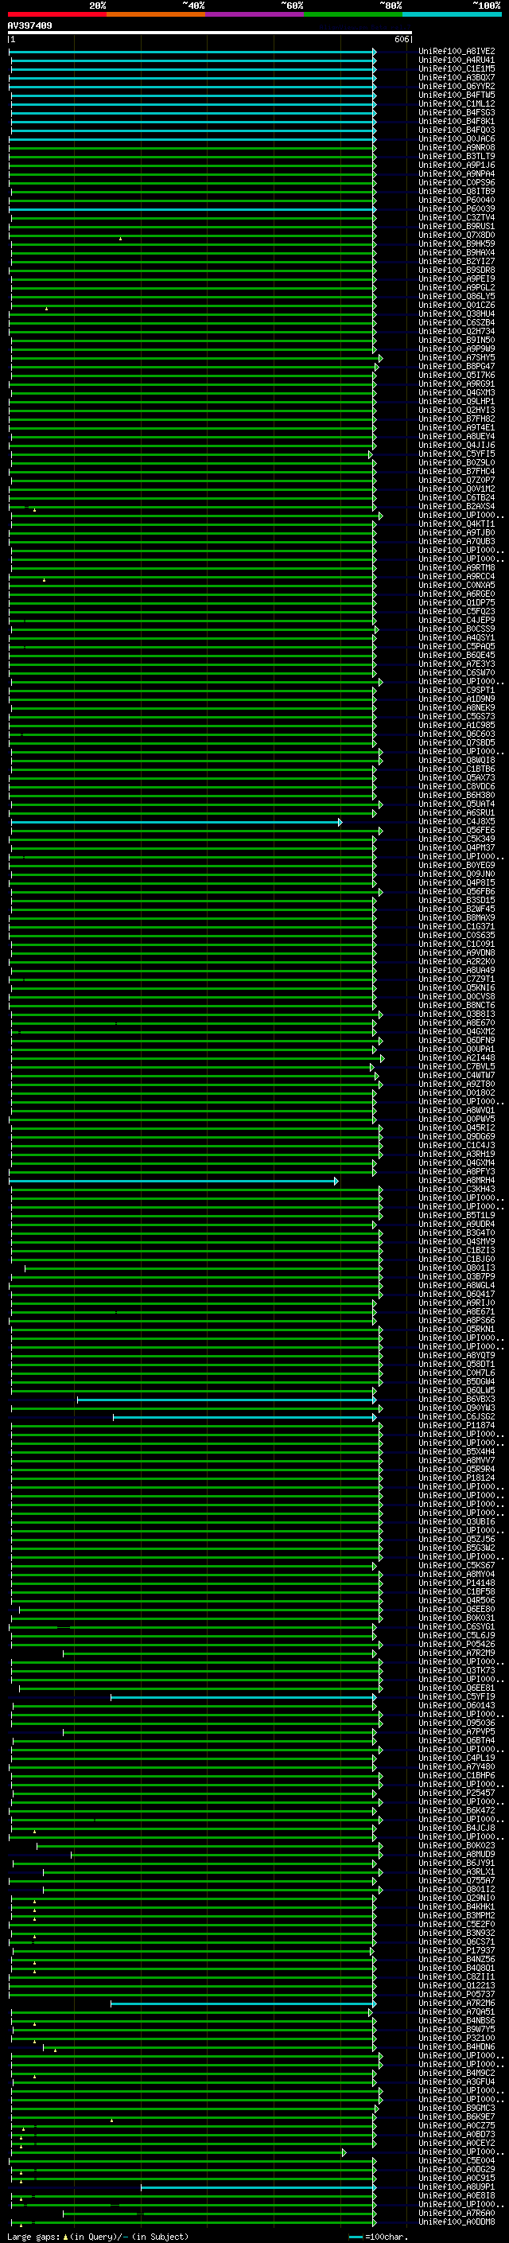Select the UniRef100_Q6EE80 label
The image size is (509, 2243).
point(456,1610)
